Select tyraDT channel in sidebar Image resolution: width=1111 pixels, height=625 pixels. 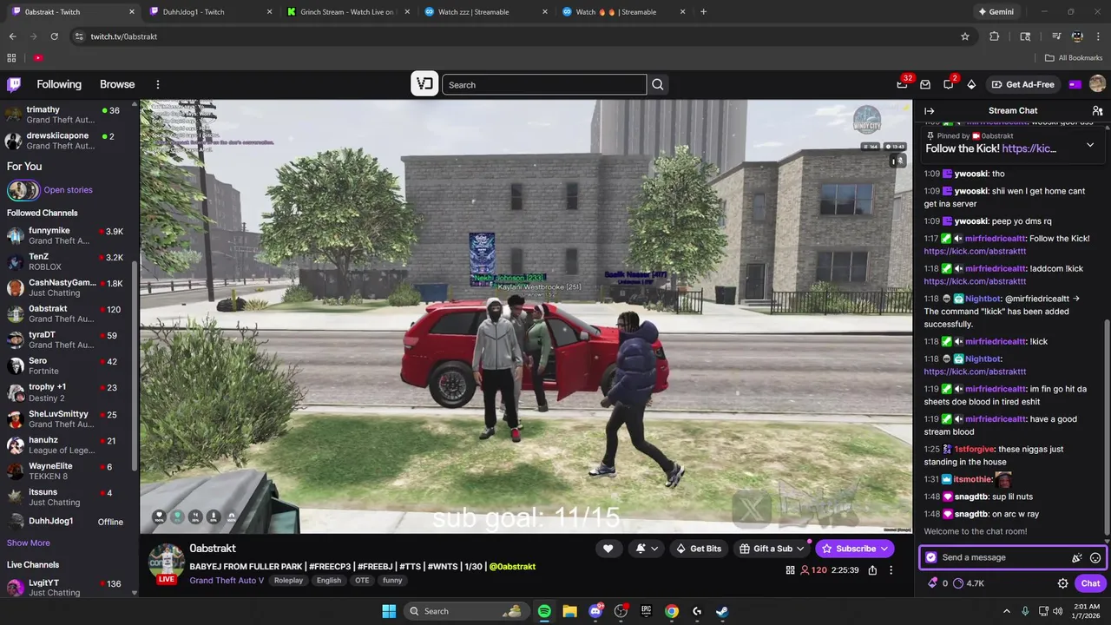[69, 340]
